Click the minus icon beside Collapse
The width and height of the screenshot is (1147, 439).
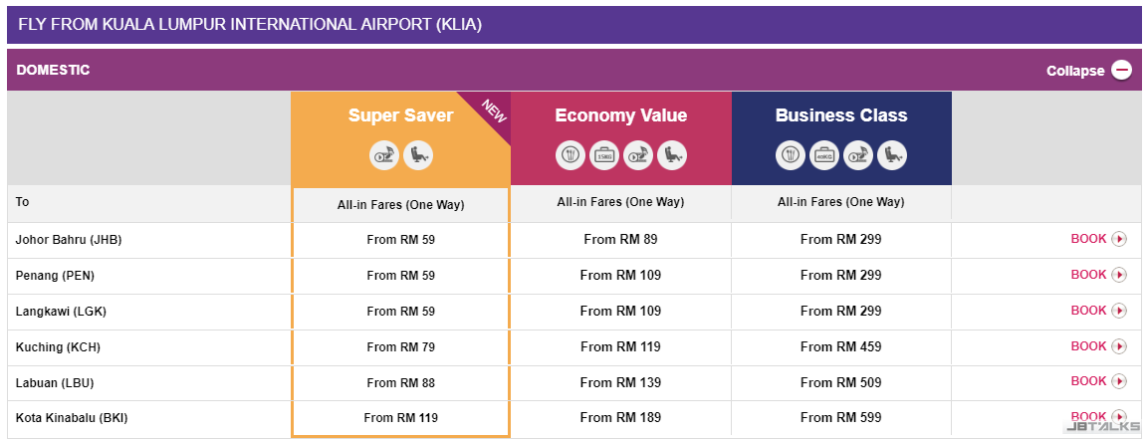pyautogui.click(x=1122, y=70)
